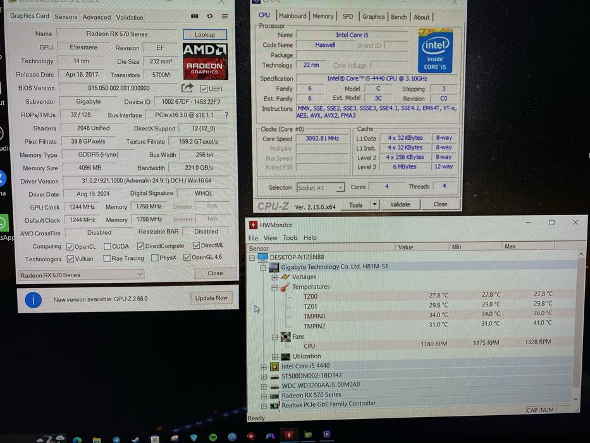Open Spotify from the taskbar
590x443 pixels.
point(212,437)
